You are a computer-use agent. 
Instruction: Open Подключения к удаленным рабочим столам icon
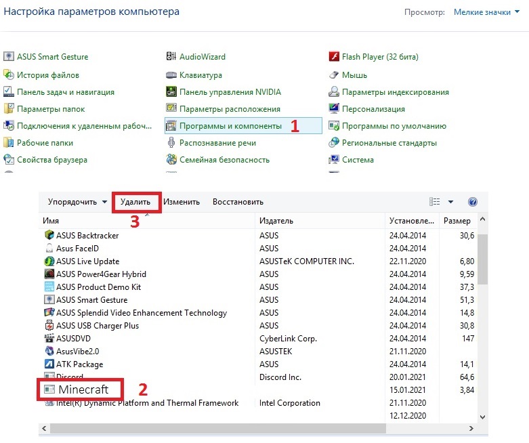8,125
